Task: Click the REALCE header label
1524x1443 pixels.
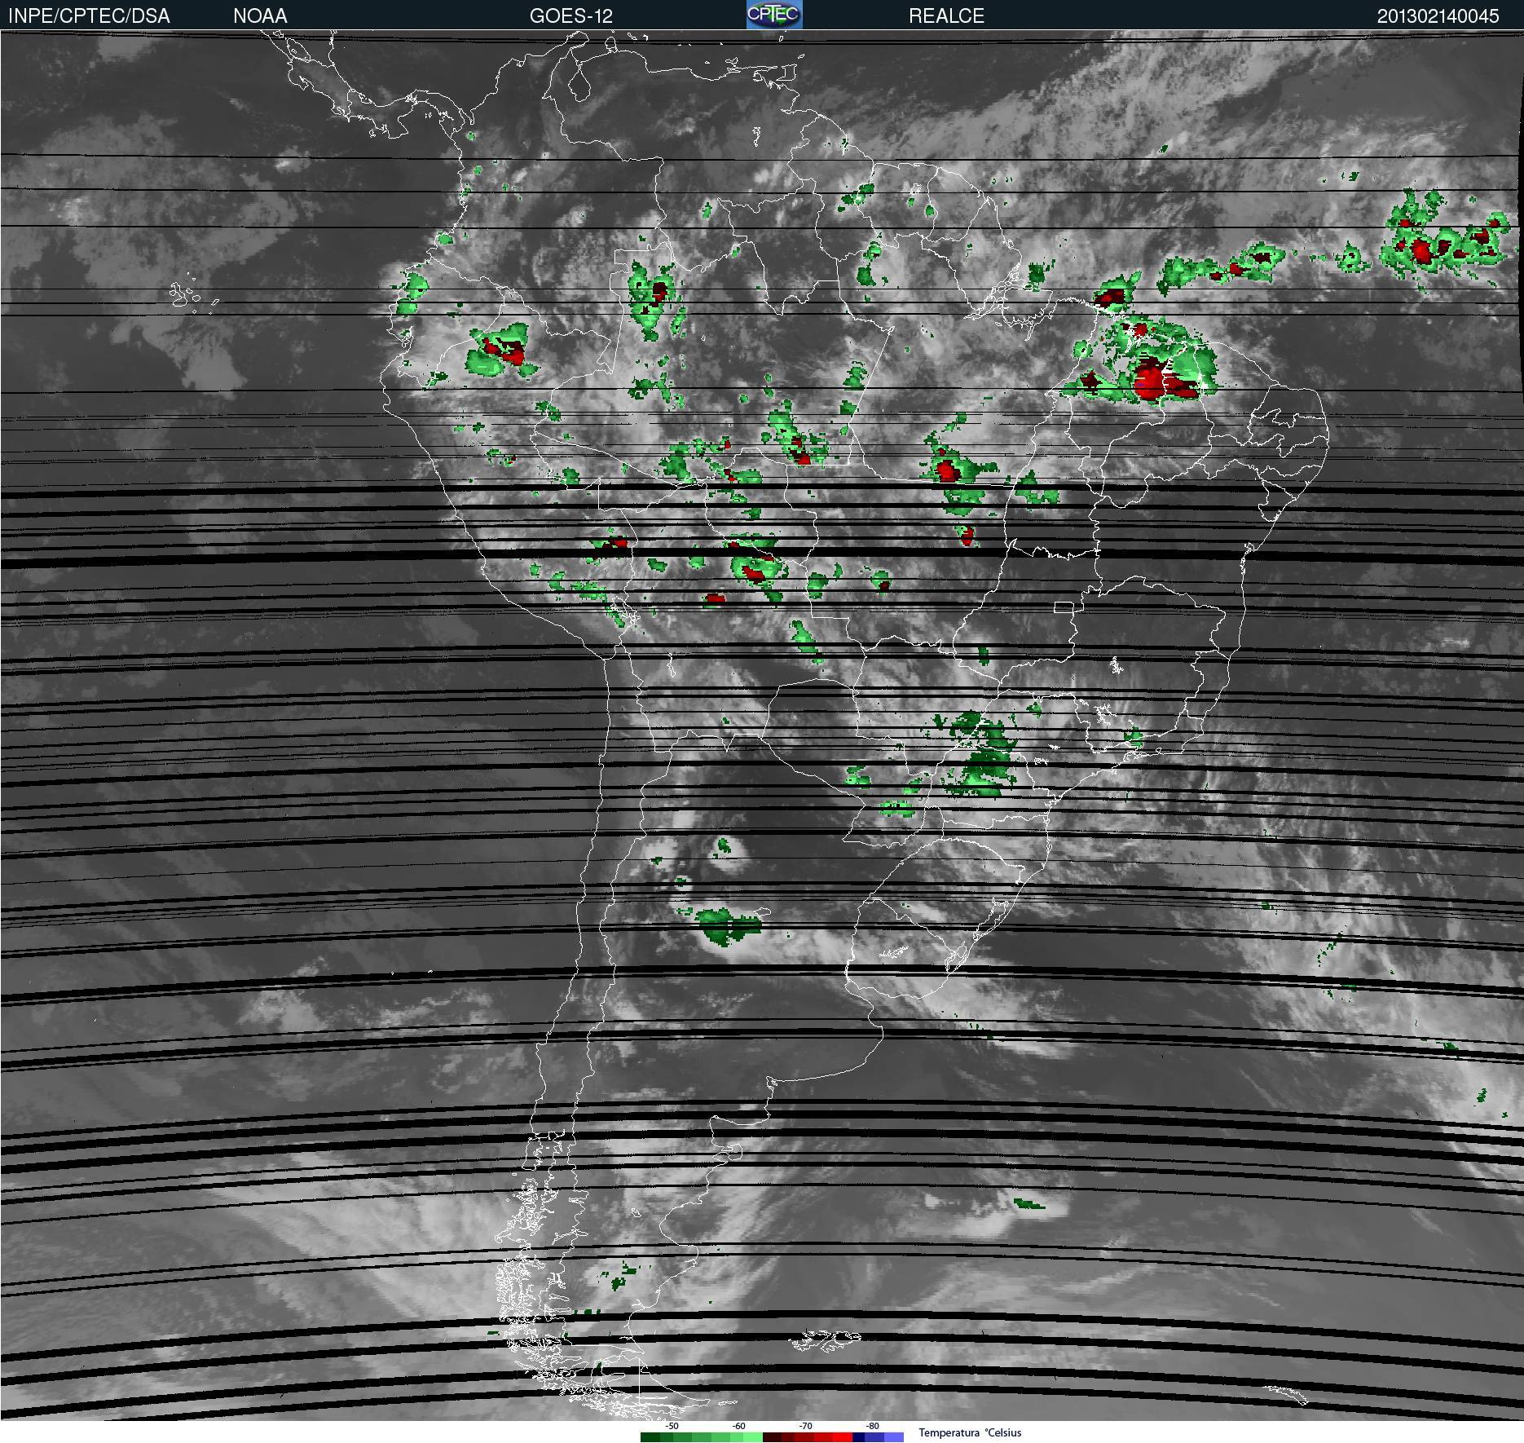Action: tap(946, 15)
